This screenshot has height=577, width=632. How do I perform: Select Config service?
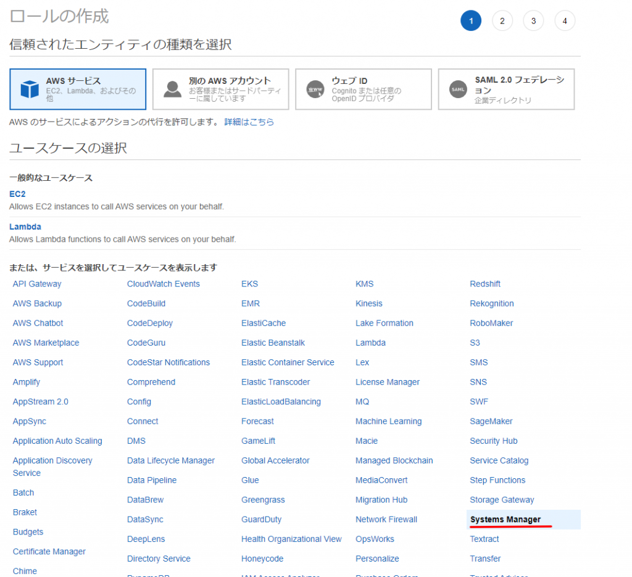pos(139,402)
